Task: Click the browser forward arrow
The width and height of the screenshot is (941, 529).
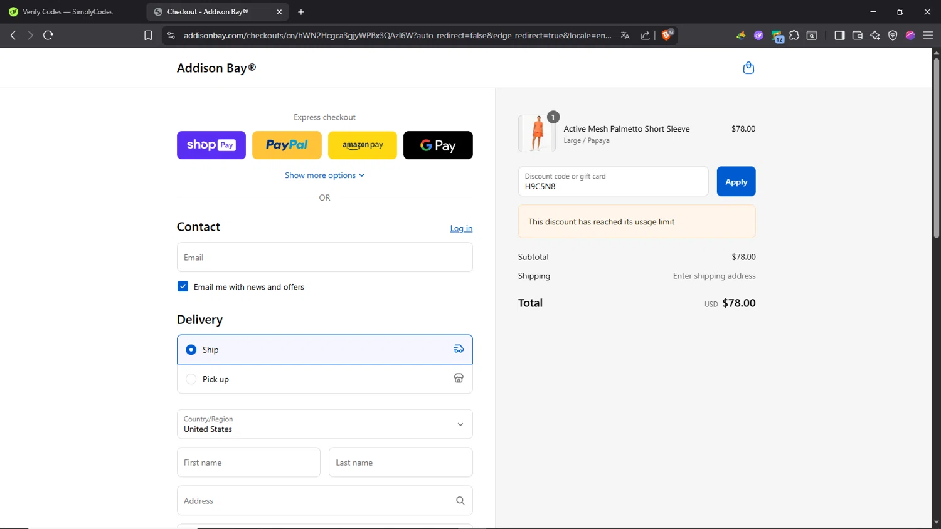Action: point(30,36)
